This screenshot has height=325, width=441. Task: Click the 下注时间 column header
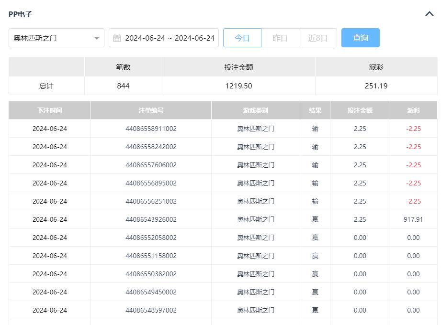(50, 110)
